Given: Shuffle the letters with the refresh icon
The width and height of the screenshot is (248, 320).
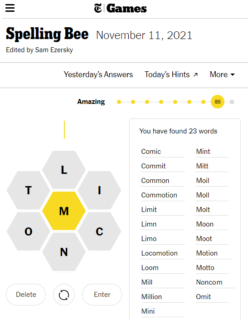Looking at the screenshot, I should tap(64, 295).
